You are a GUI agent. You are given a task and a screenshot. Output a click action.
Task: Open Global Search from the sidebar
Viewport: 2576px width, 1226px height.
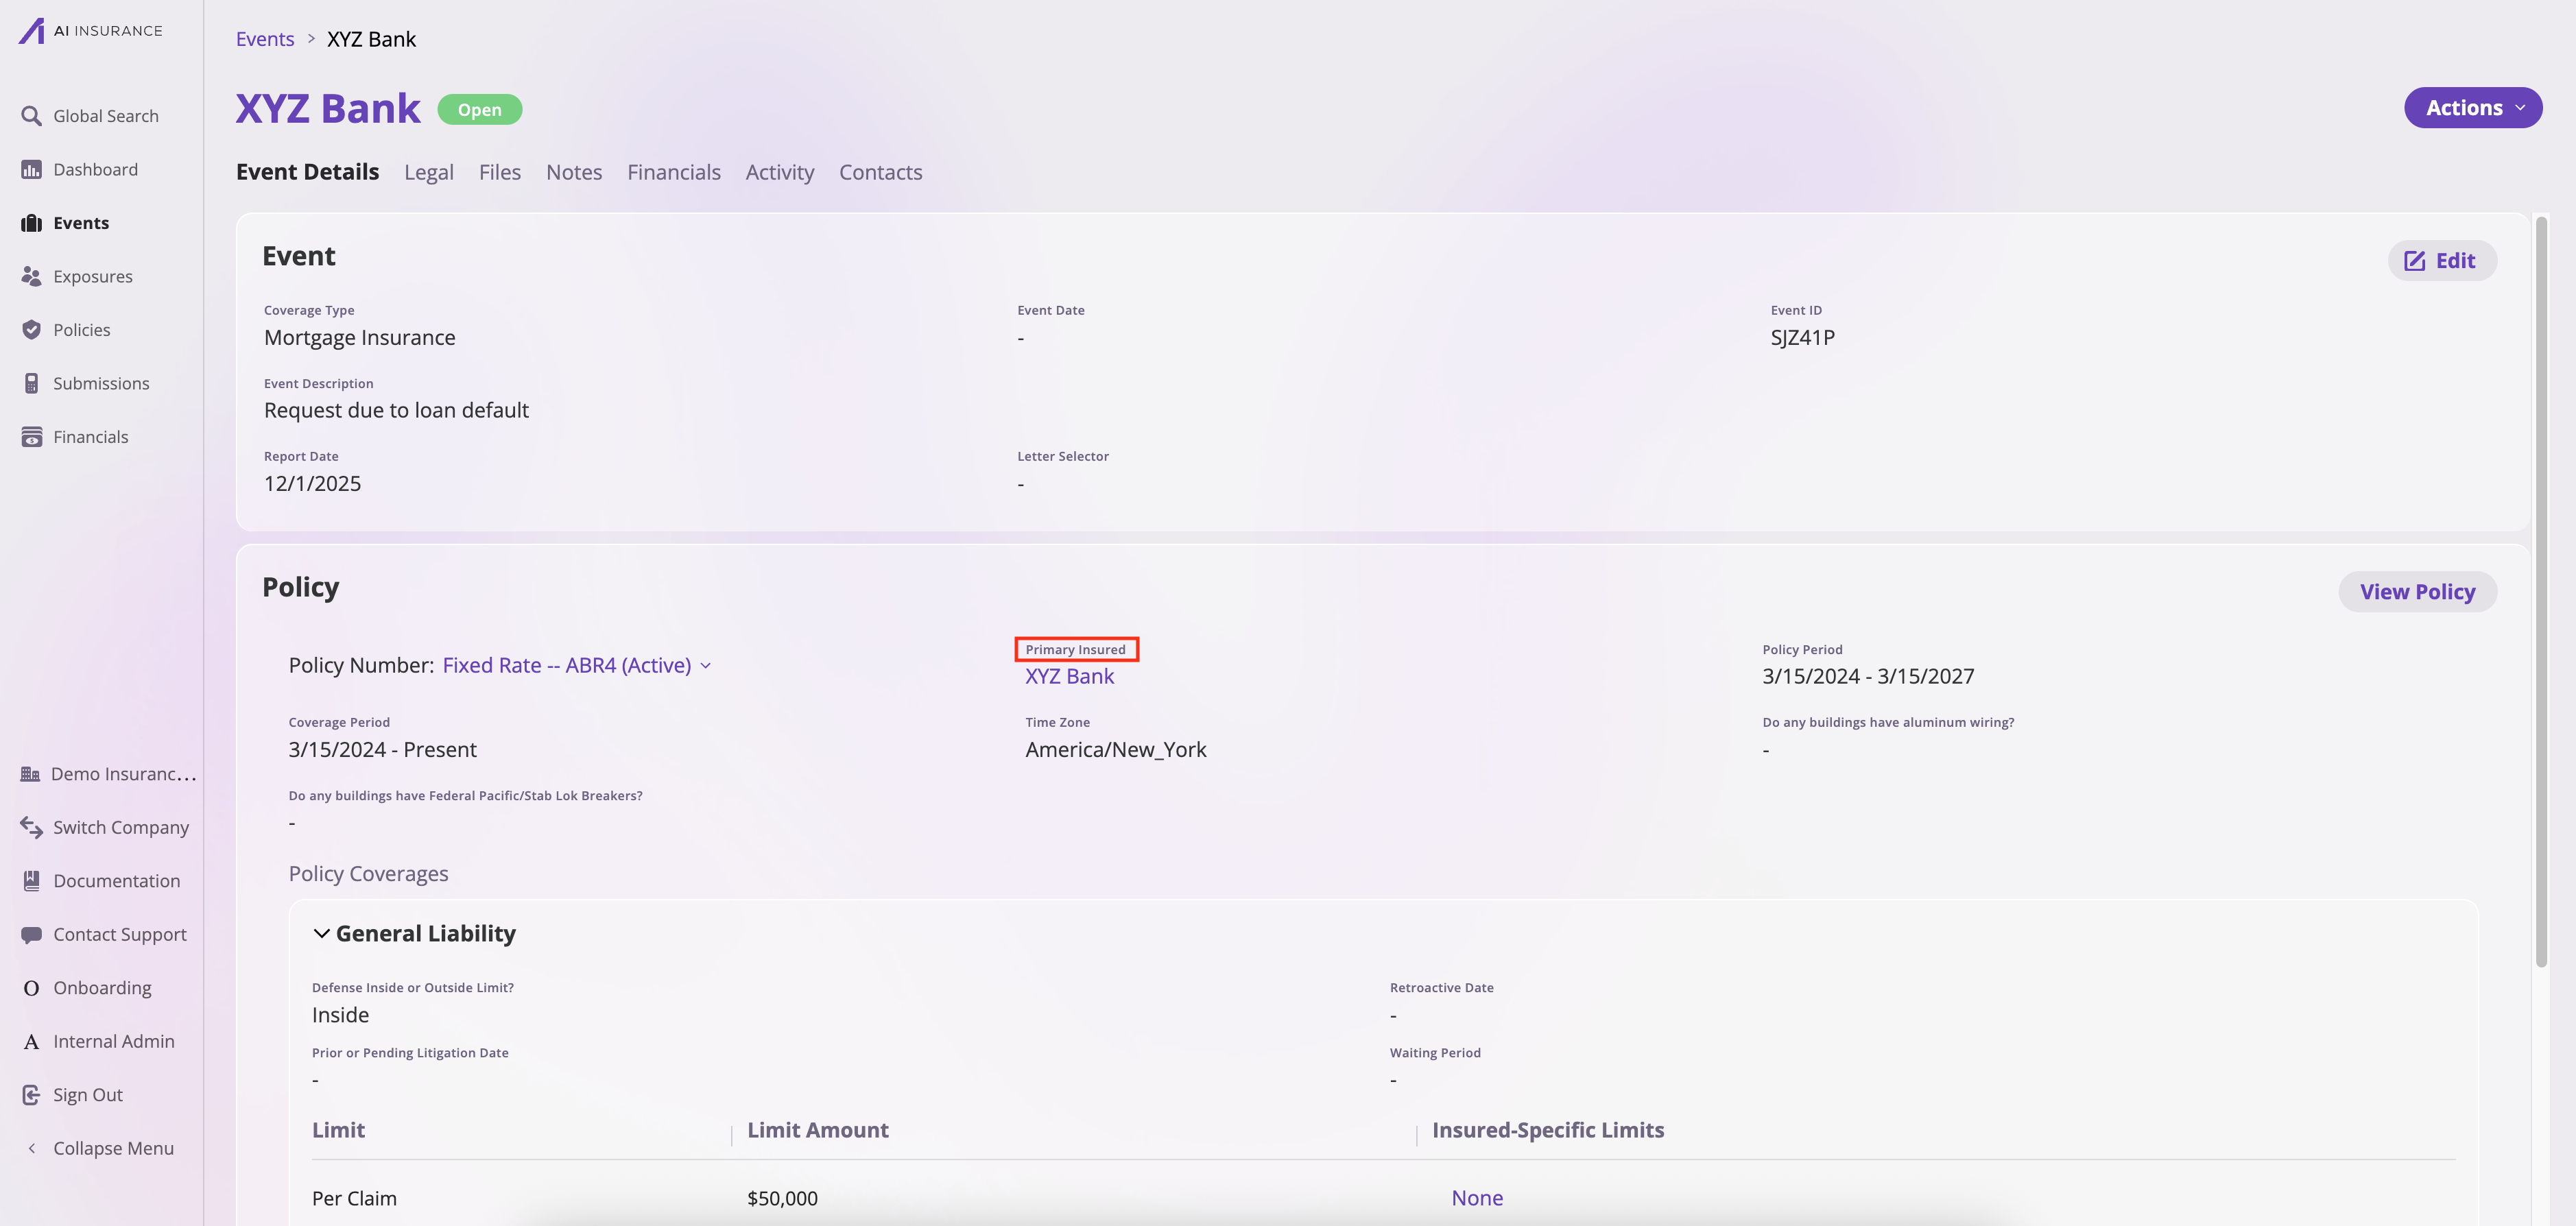click(30, 115)
